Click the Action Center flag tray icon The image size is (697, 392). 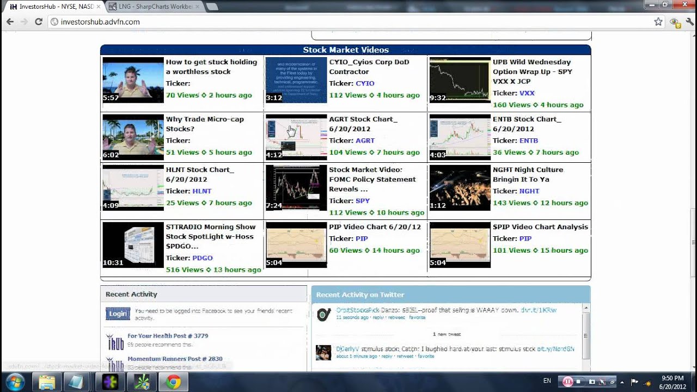(634, 382)
